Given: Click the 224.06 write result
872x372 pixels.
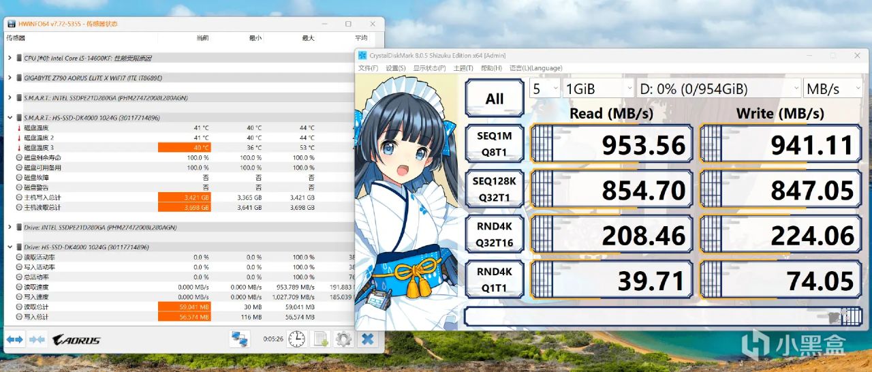Looking at the screenshot, I should pyautogui.click(x=781, y=235).
